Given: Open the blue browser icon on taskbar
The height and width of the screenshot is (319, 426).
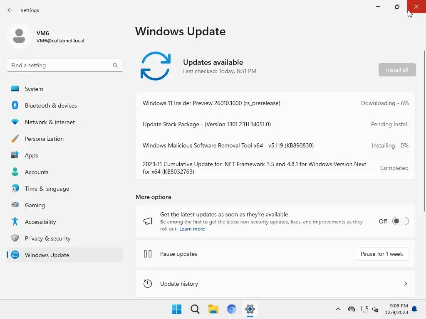Looking at the screenshot, I should 231,309.
